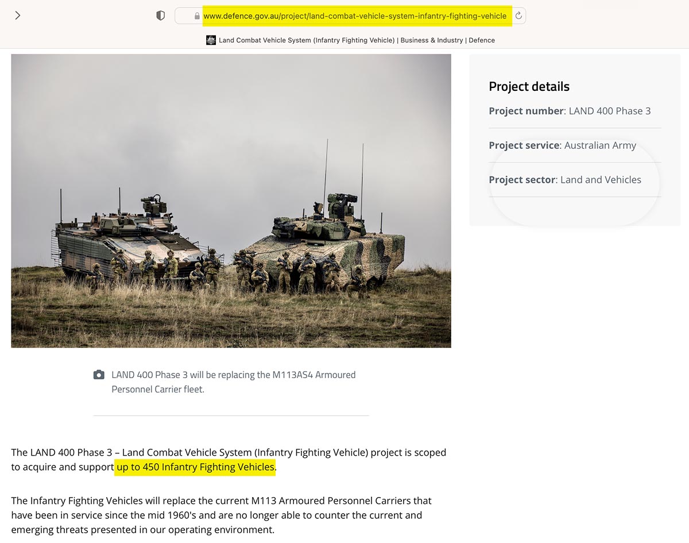Click highlighted "up to 450 Infantry Fighting Vehicles"
The width and height of the screenshot is (689, 543).
pos(196,467)
